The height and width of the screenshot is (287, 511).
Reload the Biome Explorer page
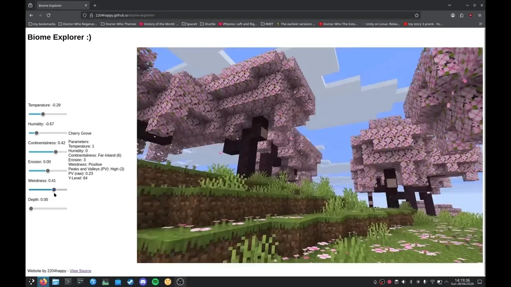[x=48, y=15]
